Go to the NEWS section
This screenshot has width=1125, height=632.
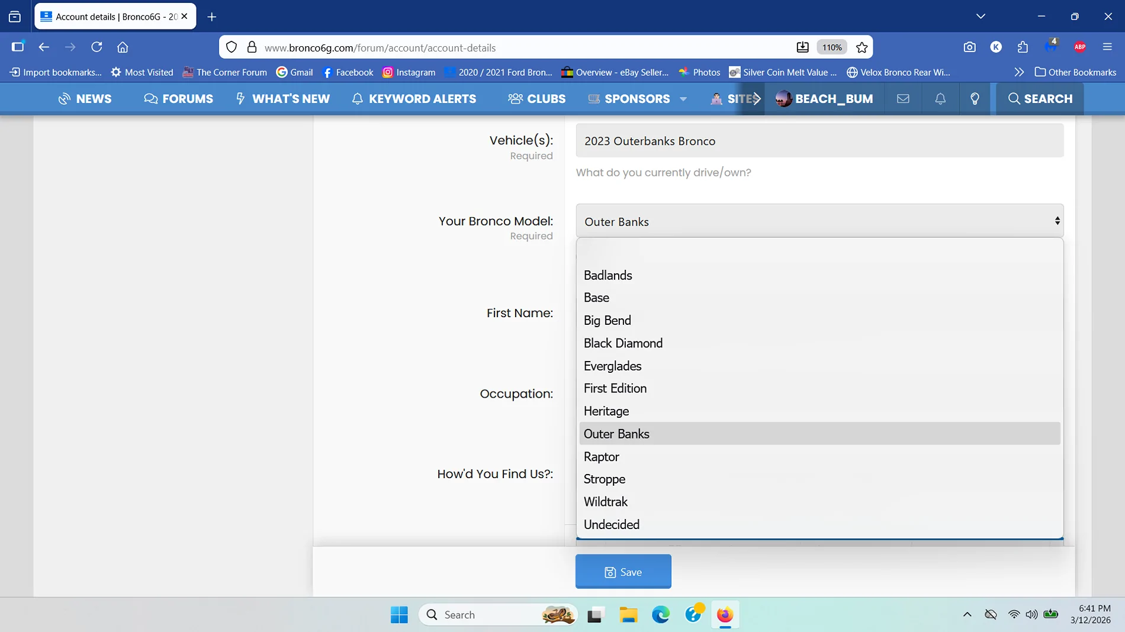(x=85, y=99)
